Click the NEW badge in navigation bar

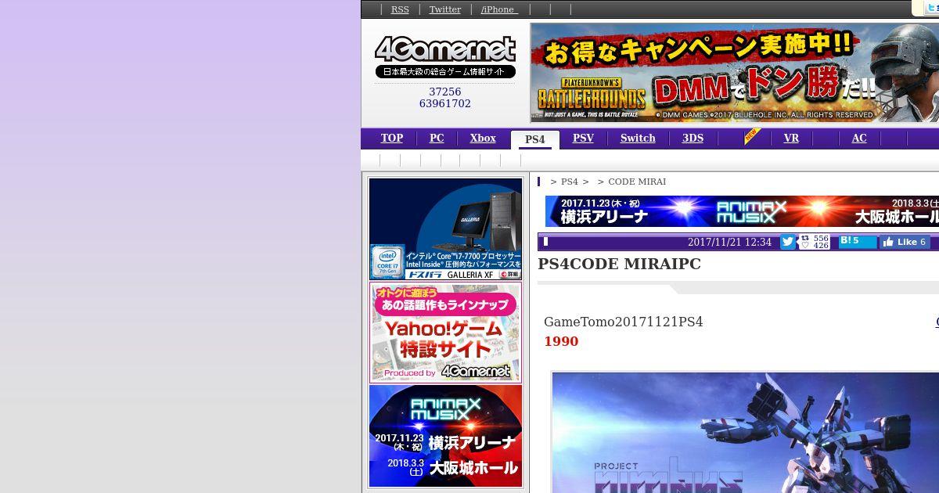pos(753,136)
